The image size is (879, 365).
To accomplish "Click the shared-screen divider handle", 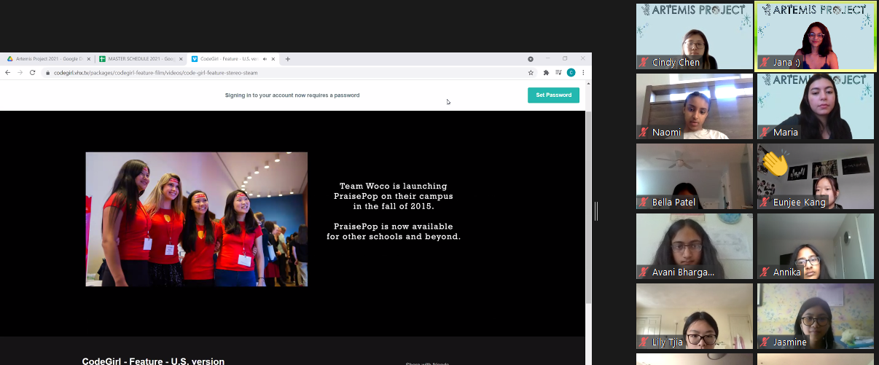I will click(596, 211).
